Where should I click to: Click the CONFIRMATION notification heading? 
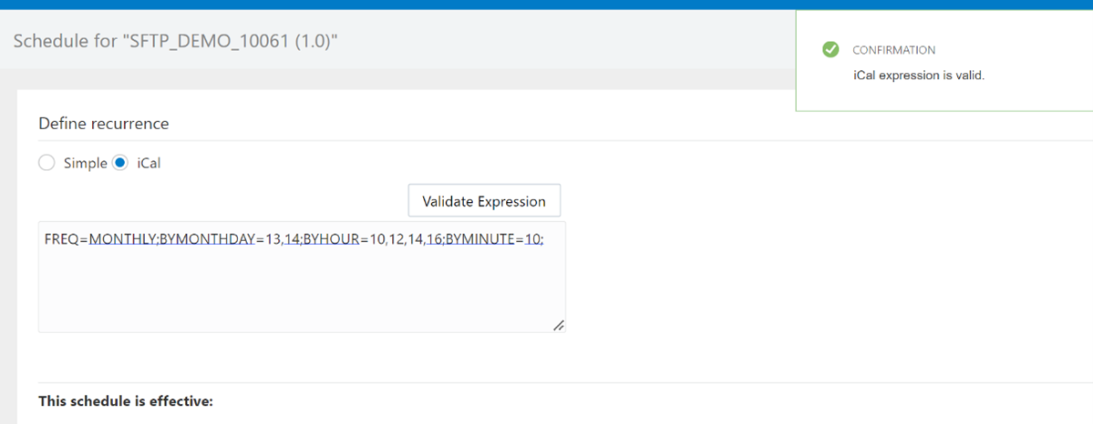click(893, 50)
